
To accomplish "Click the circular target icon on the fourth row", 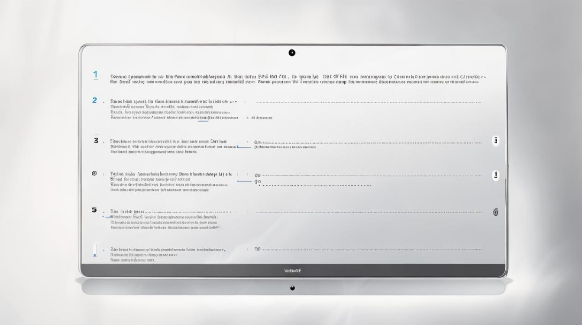I will click(94, 173).
